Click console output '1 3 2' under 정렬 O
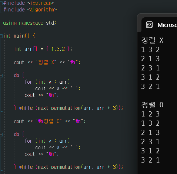The width and height of the screenshot is (177, 174). click(150, 123)
